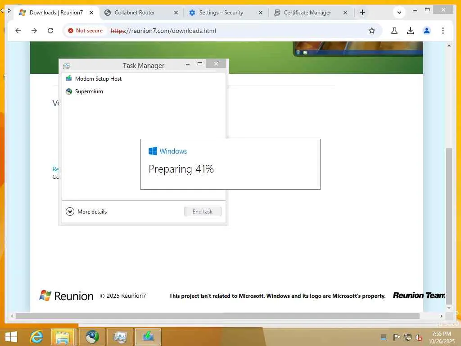This screenshot has height=346, width=461.
Task: Click the © 2025 Reunion7 footer text
Action: pyautogui.click(x=123, y=296)
